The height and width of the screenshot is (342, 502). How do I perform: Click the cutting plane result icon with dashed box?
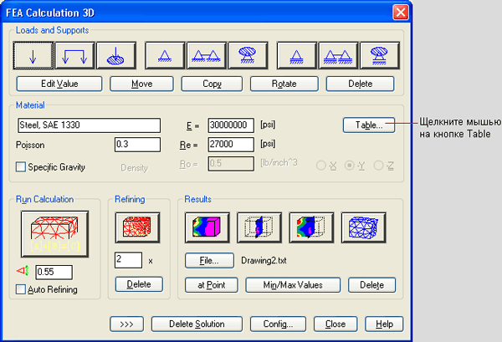pyautogui.click(x=259, y=227)
